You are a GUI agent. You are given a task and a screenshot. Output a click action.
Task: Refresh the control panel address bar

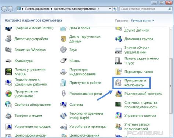115,9
